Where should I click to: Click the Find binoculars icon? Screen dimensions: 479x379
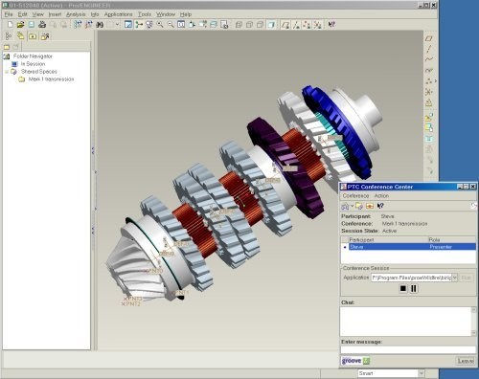coord(100,25)
